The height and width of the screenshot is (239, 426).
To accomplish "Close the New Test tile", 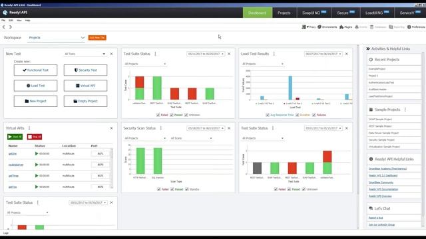I will pyautogui.click(x=111, y=54).
